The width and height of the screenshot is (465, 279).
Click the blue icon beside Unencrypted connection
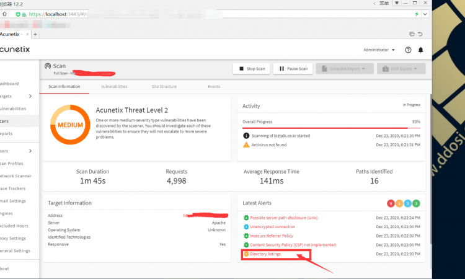click(x=246, y=227)
